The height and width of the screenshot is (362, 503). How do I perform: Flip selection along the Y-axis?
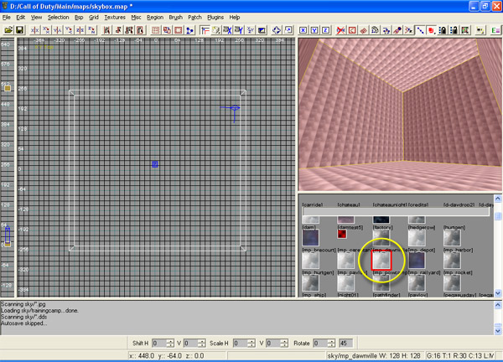click(57, 30)
